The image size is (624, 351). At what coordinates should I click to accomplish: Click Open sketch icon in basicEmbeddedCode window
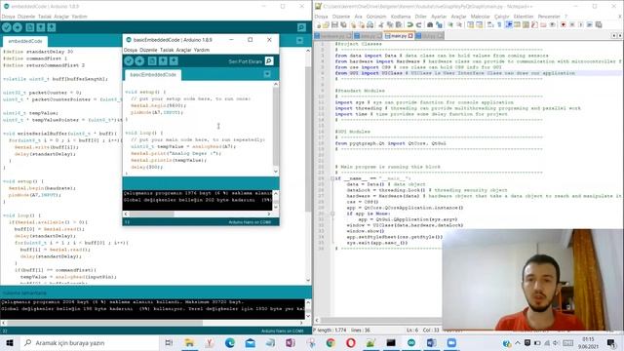(x=163, y=60)
